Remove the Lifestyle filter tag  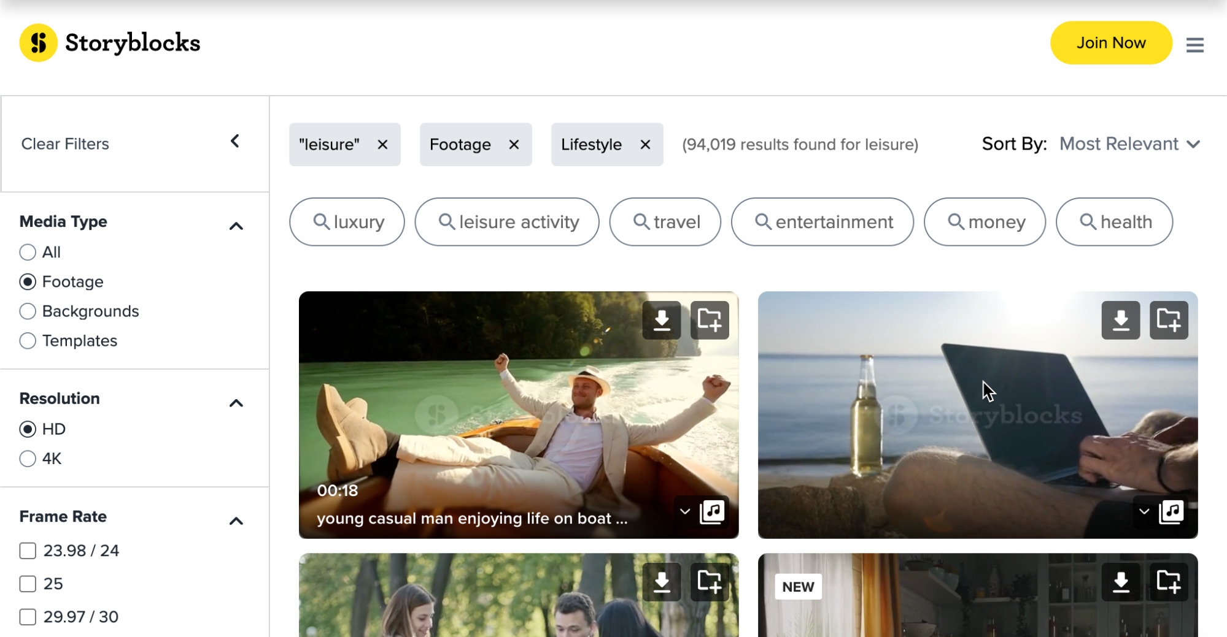tap(645, 145)
